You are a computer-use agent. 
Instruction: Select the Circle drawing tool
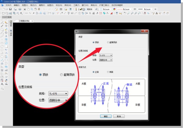tap(2, 29)
